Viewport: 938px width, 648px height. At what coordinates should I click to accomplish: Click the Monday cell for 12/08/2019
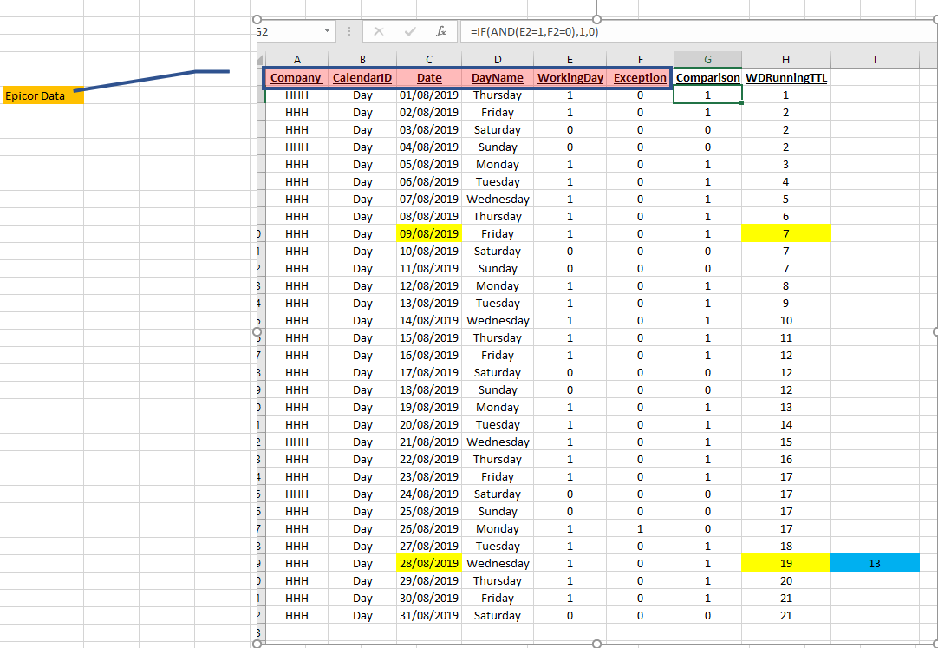(498, 285)
